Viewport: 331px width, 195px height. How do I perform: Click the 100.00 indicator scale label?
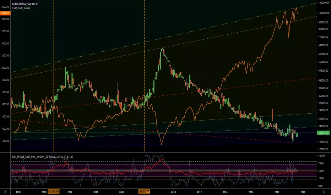(322, 156)
